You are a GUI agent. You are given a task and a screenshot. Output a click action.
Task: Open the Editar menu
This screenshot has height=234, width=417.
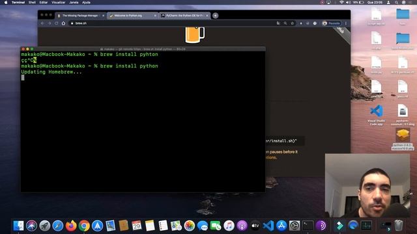pyautogui.click(x=44, y=3)
